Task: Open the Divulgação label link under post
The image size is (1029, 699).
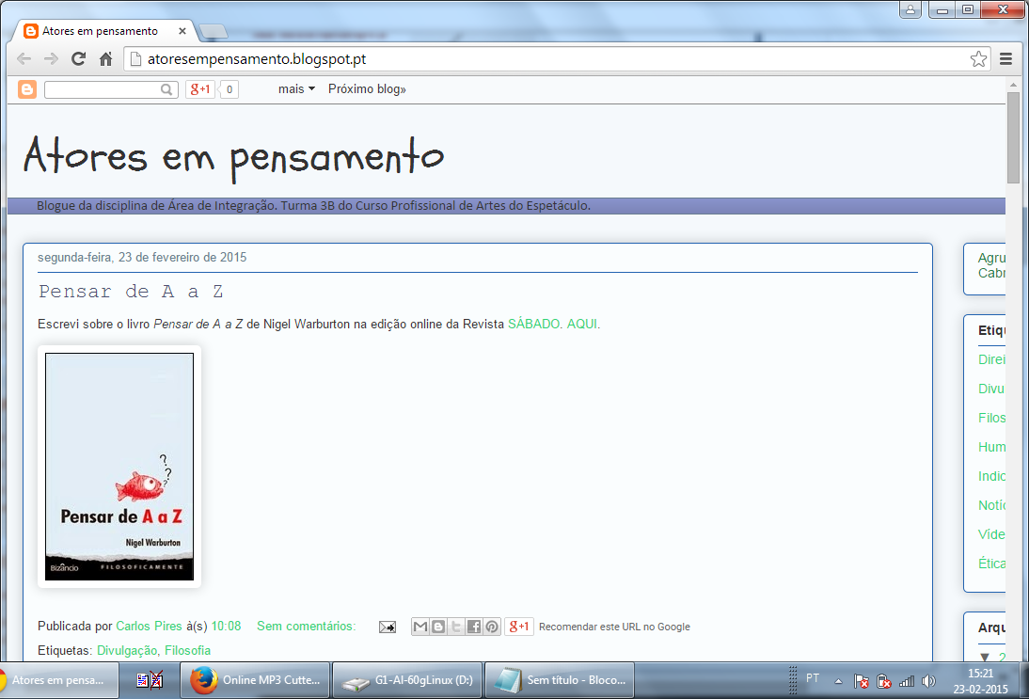Action: pyautogui.click(x=127, y=650)
